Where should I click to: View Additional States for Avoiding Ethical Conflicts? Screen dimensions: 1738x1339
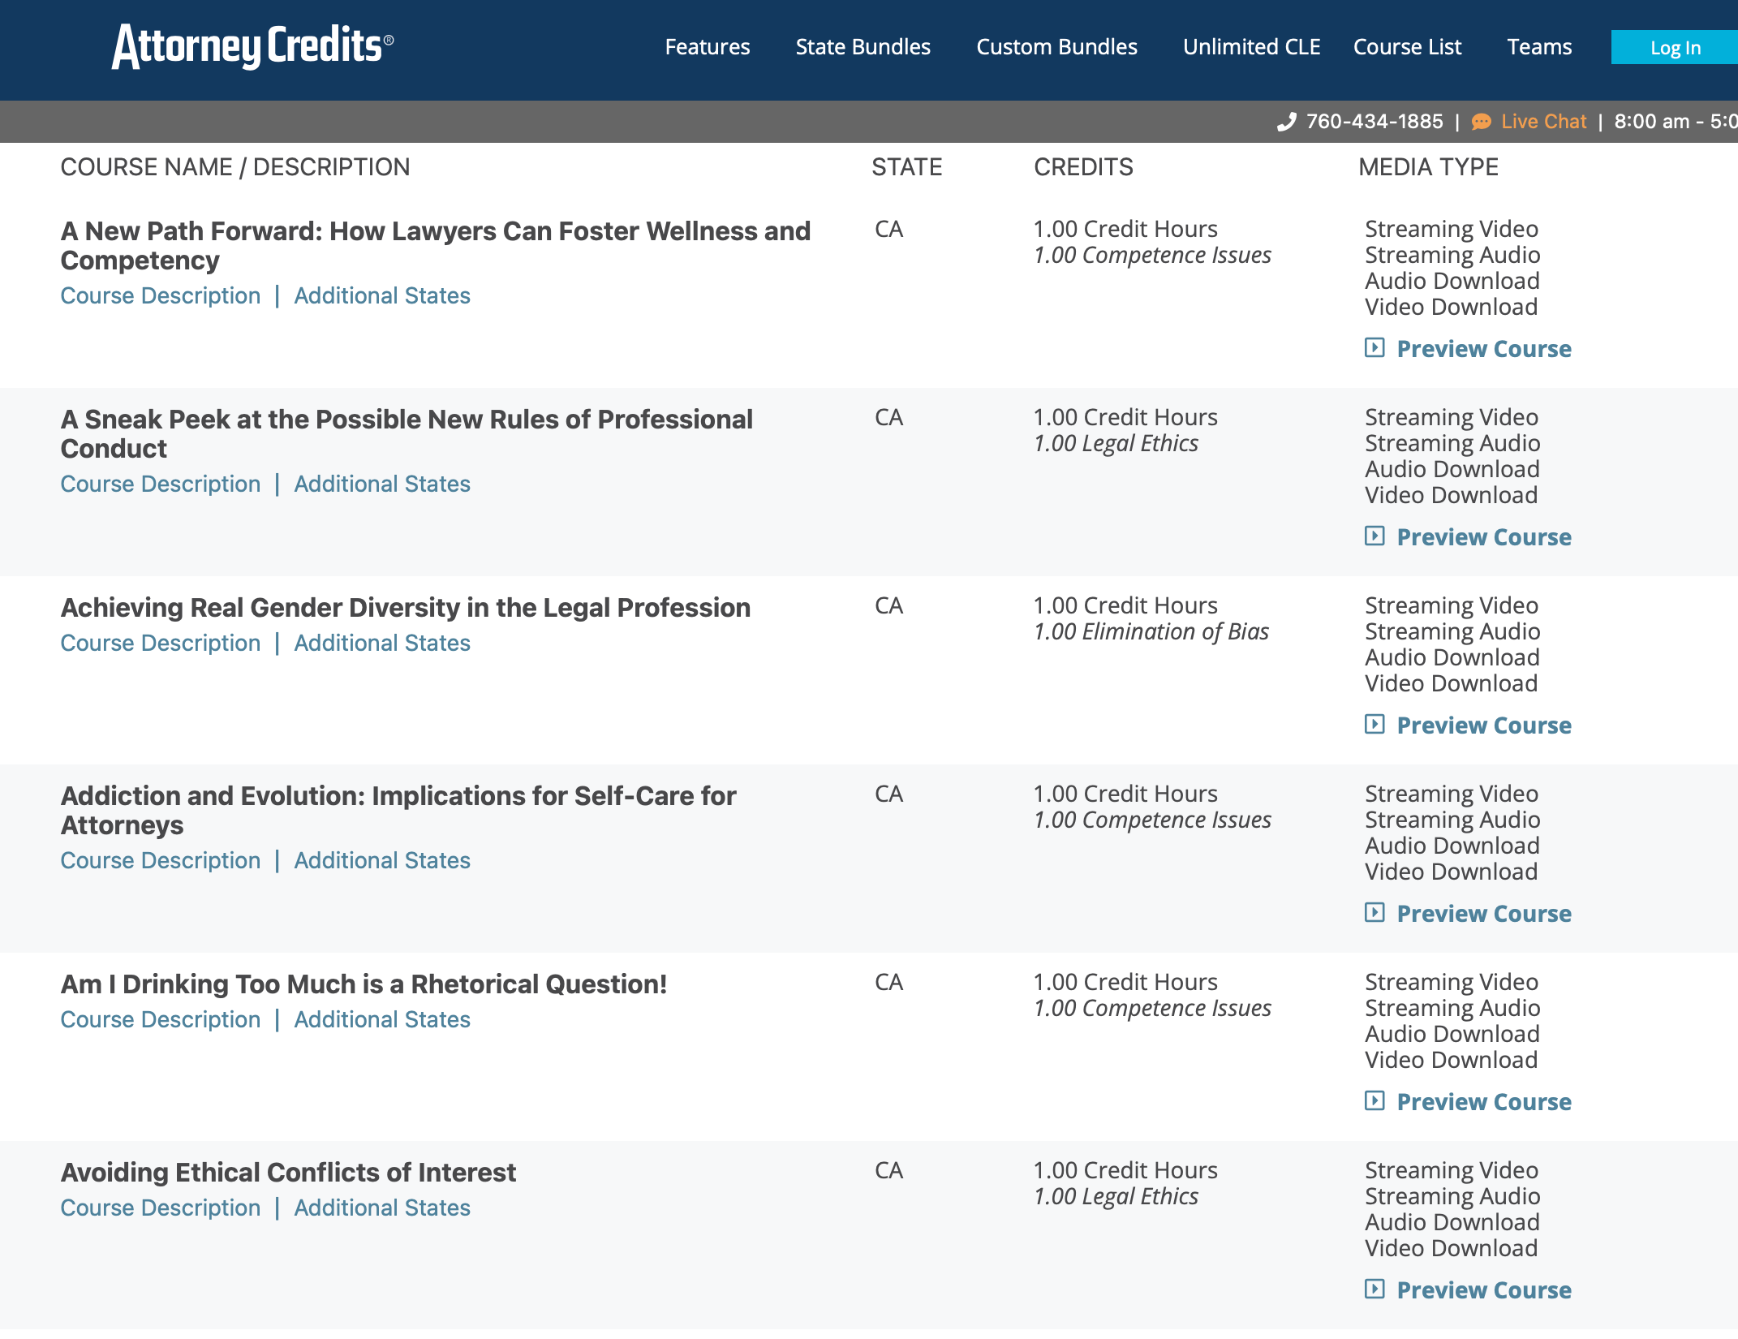coord(382,1208)
